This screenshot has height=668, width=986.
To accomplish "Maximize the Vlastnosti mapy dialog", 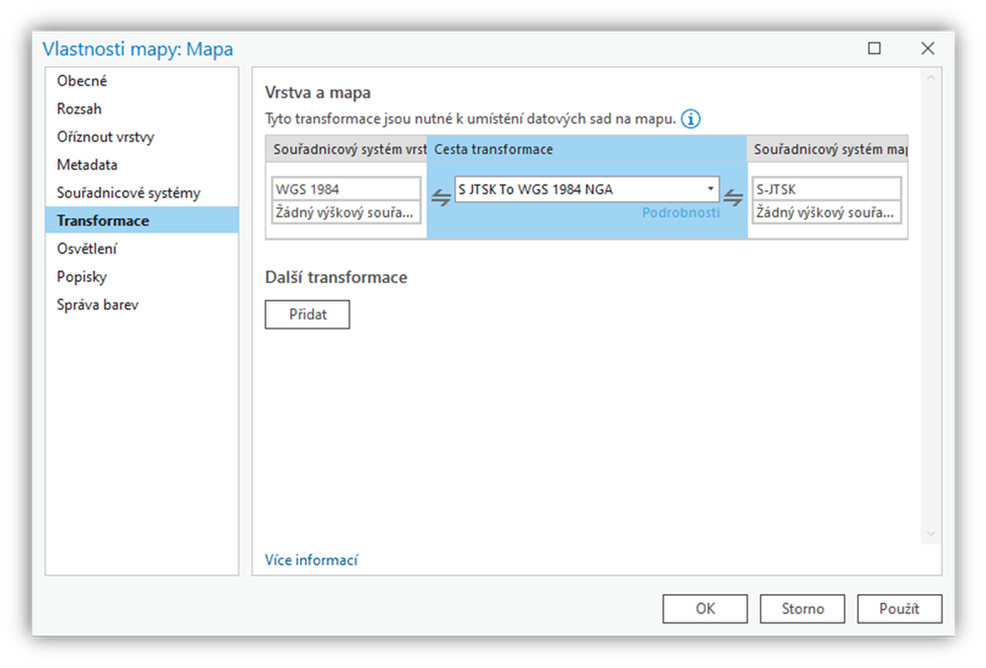I will pyautogui.click(x=874, y=48).
